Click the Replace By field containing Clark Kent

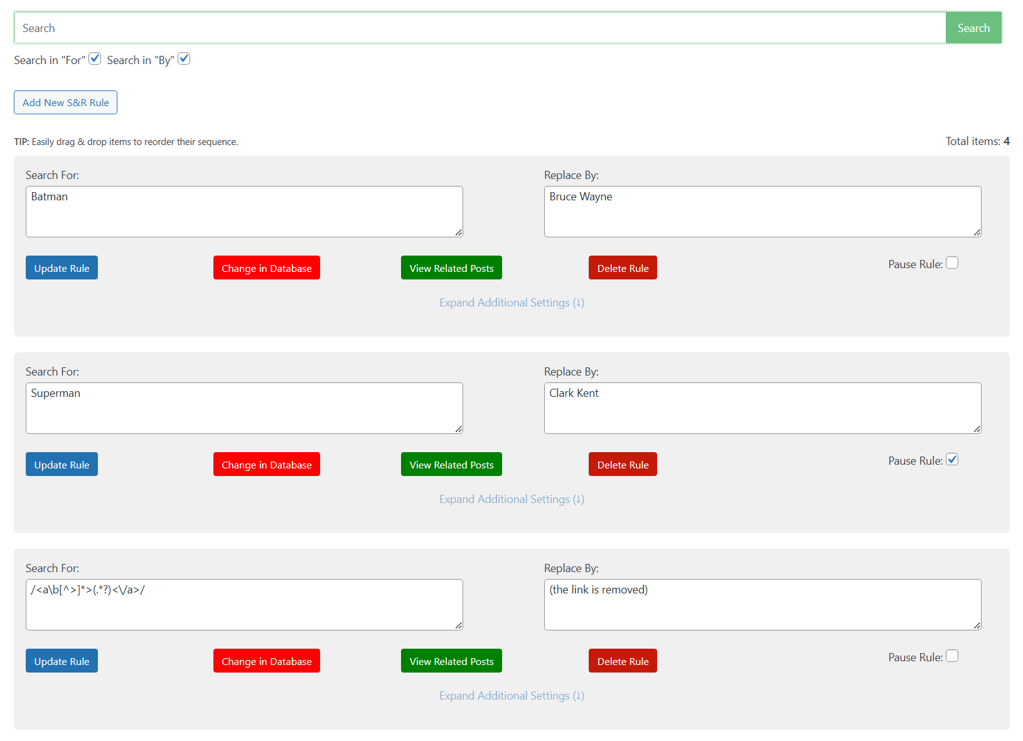(x=762, y=408)
